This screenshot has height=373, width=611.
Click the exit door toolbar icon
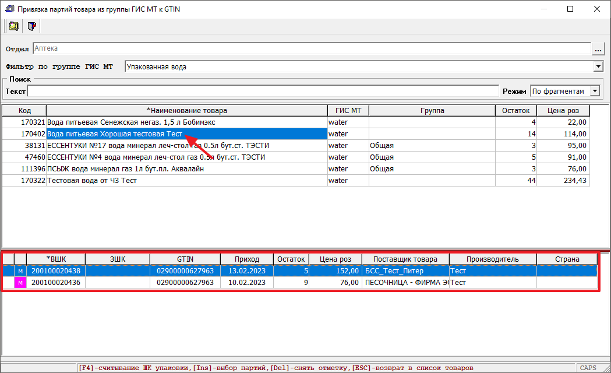point(32,26)
